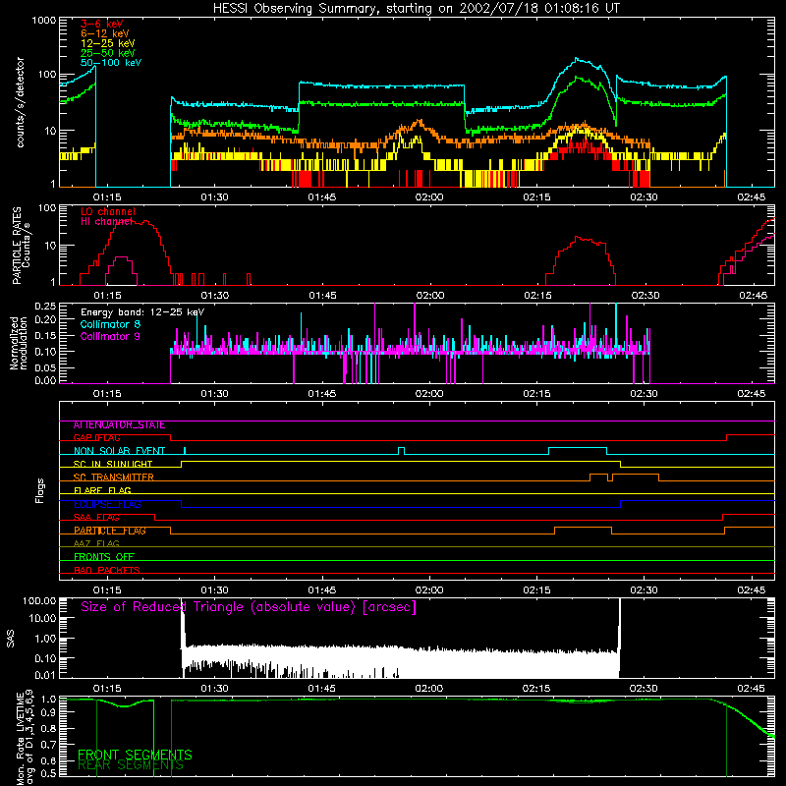
Task: Select the LO channel legend label
Action: [108, 211]
